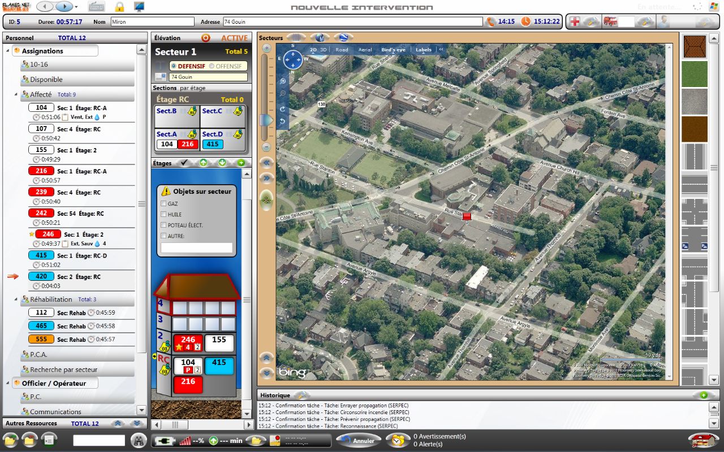Switch map to Aerial view
This screenshot has width=724, height=452.
(365, 50)
